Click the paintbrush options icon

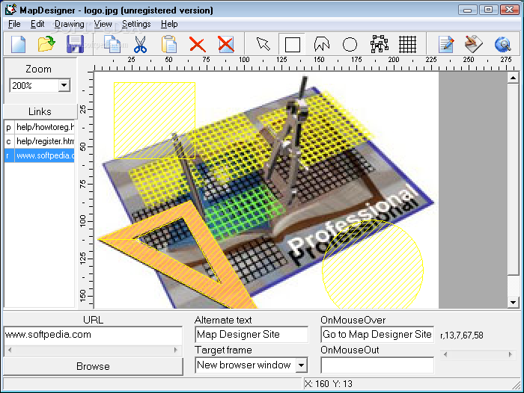(474, 44)
